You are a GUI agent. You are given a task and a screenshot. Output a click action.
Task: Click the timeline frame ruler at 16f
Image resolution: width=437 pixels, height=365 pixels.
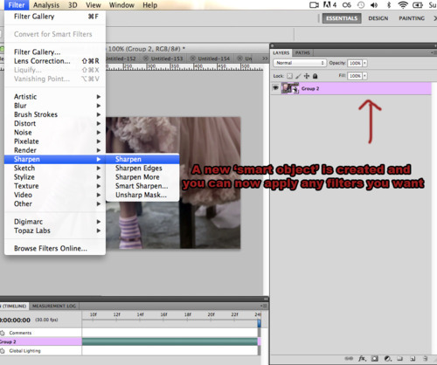163,314
